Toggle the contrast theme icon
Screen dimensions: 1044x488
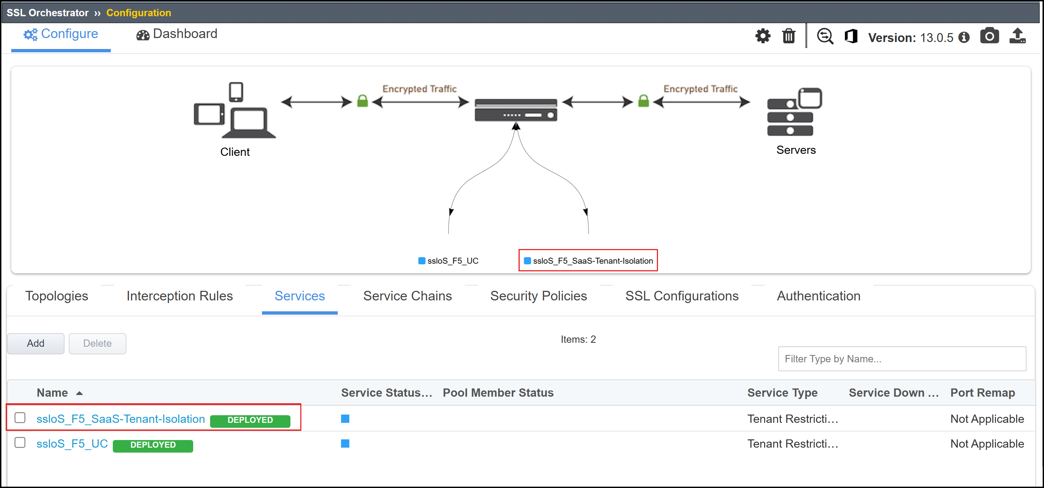point(851,36)
